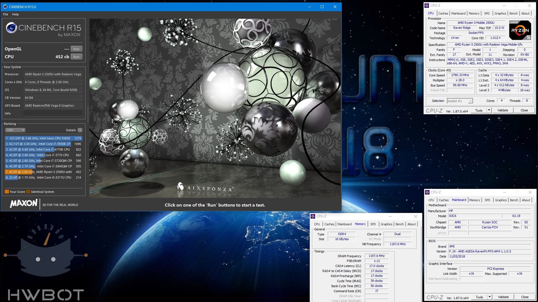Image resolution: width=538 pixels, height=302 pixels.
Task: Click the orange Your Score legend swatch
Action: (x=7, y=192)
